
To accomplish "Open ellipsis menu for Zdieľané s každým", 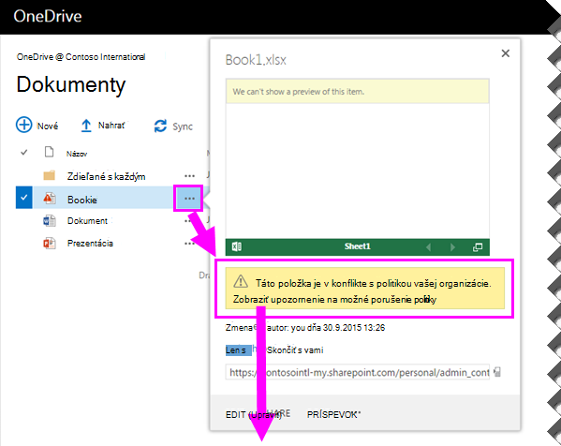I will [x=189, y=176].
